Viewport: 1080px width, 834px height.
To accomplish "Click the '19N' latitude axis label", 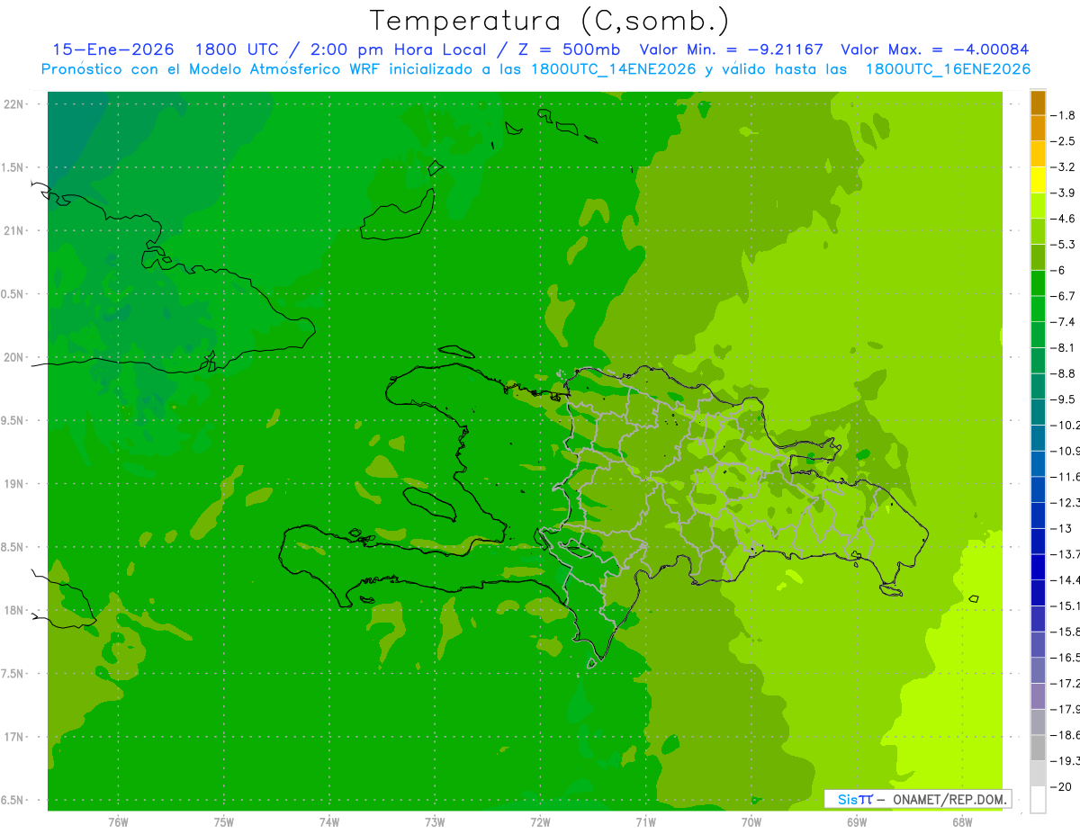I will pyautogui.click(x=13, y=484).
